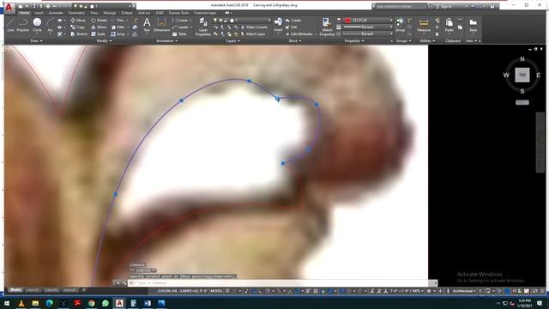Click the Leader tool

pos(181,27)
